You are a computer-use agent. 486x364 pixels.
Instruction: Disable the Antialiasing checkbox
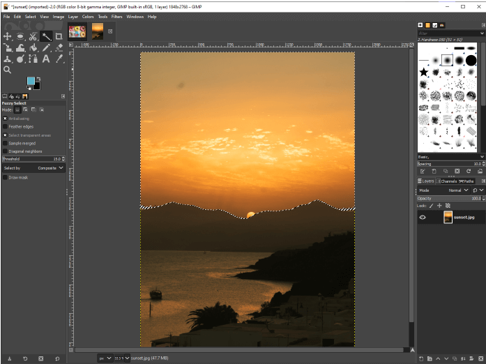tap(5, 119)
